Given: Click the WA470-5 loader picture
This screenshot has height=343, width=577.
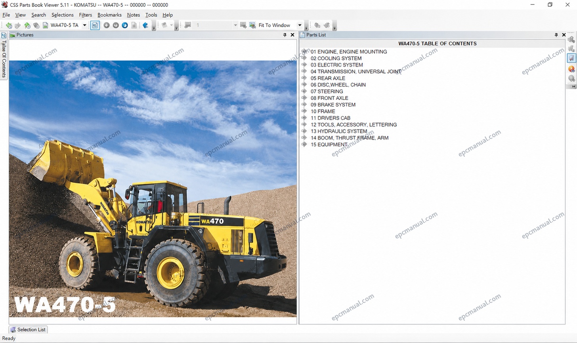Looking at the screenshot, I should click(153, 189).
